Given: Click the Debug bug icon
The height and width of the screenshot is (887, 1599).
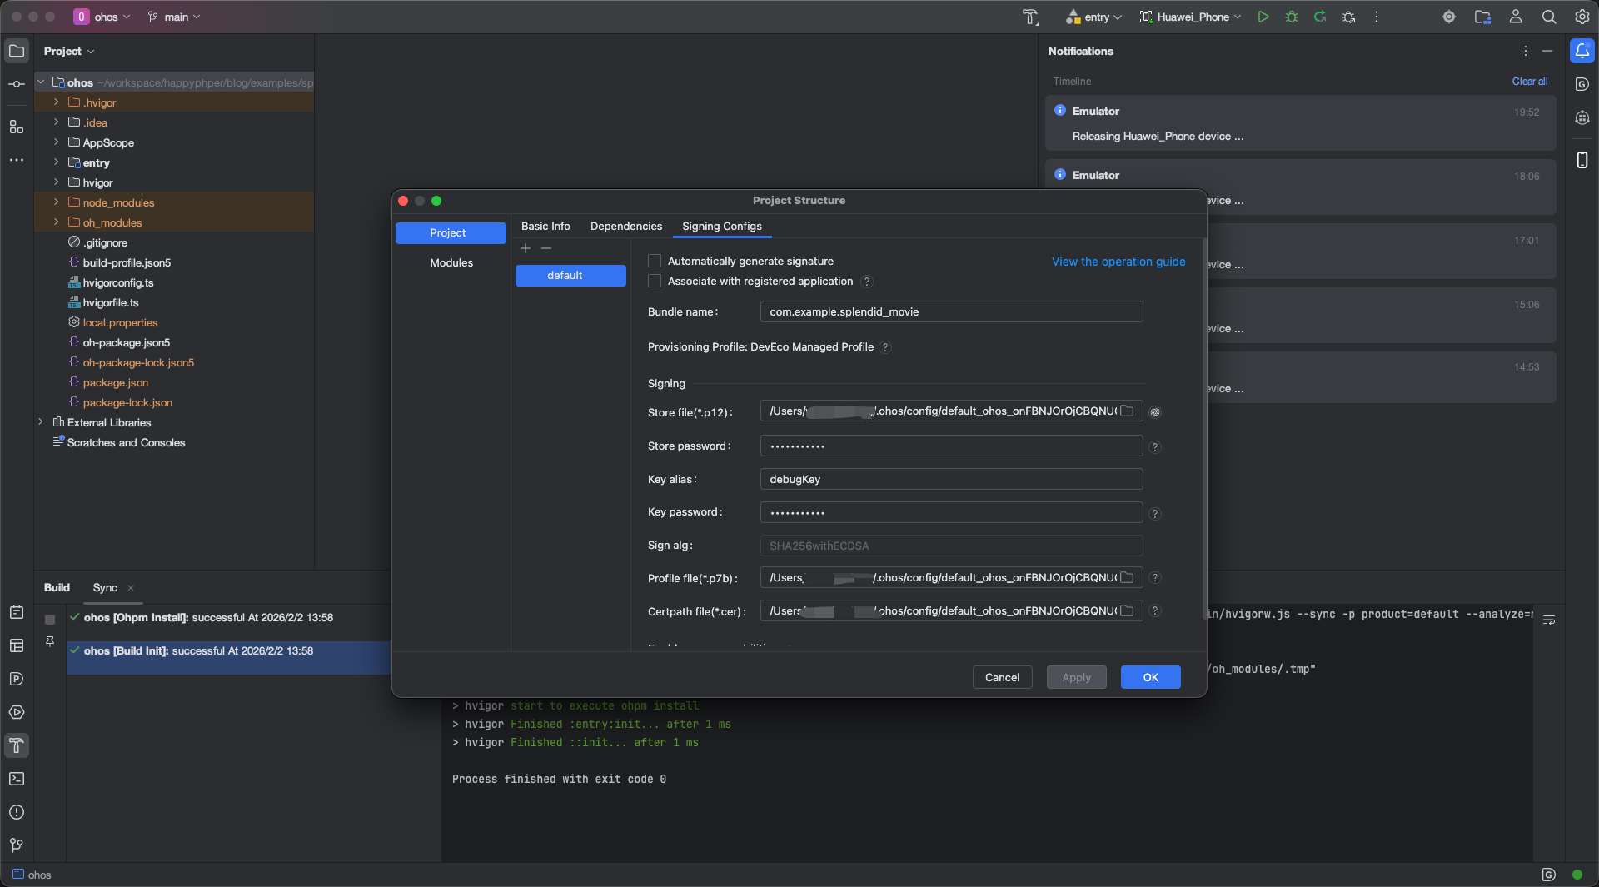Looking at the screenshot, I should click(x=1292, y=17).
